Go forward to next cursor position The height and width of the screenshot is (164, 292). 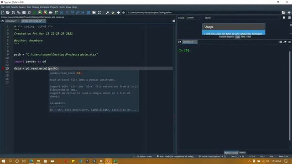(x=123, y=12)
